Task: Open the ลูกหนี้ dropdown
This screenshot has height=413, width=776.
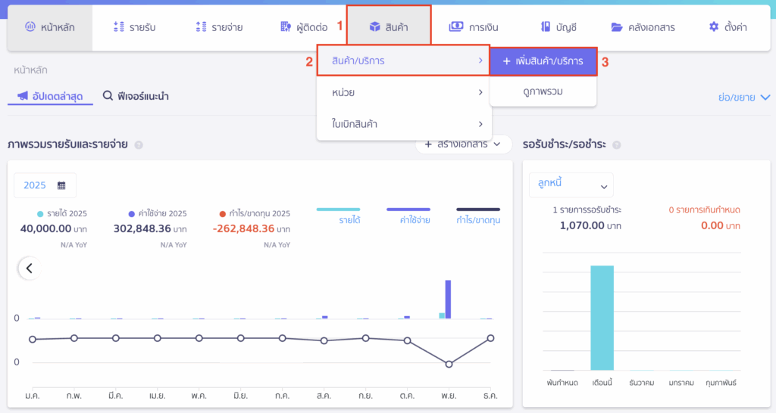Action: (571, 185)
